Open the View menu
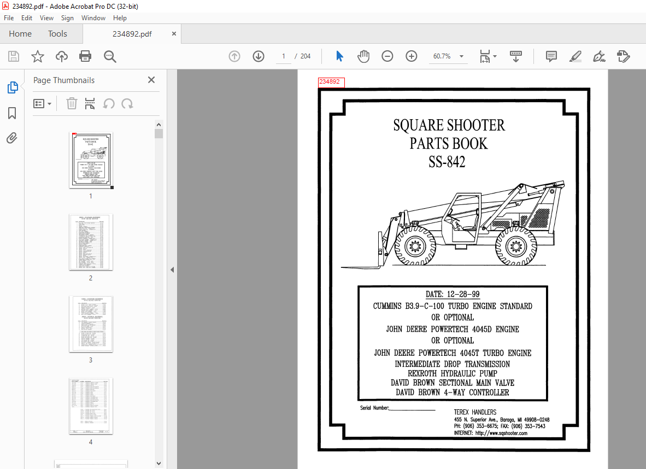Screen dimensions: 646x469 (46, 18)
